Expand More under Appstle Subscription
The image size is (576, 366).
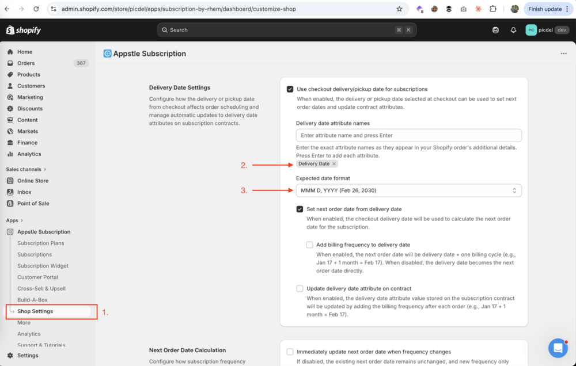[24, 323]
